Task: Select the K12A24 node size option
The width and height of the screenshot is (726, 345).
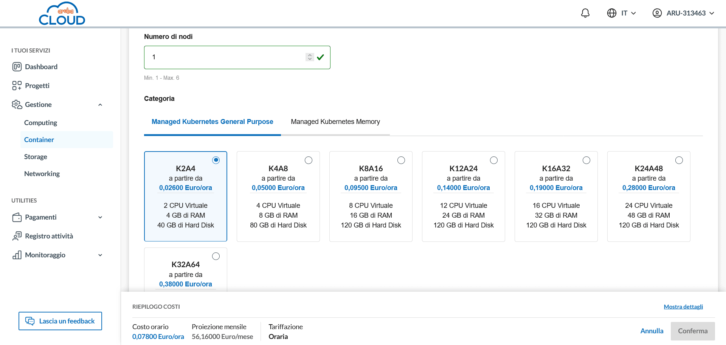Action: pyautogui.click(x=494, y=160)
